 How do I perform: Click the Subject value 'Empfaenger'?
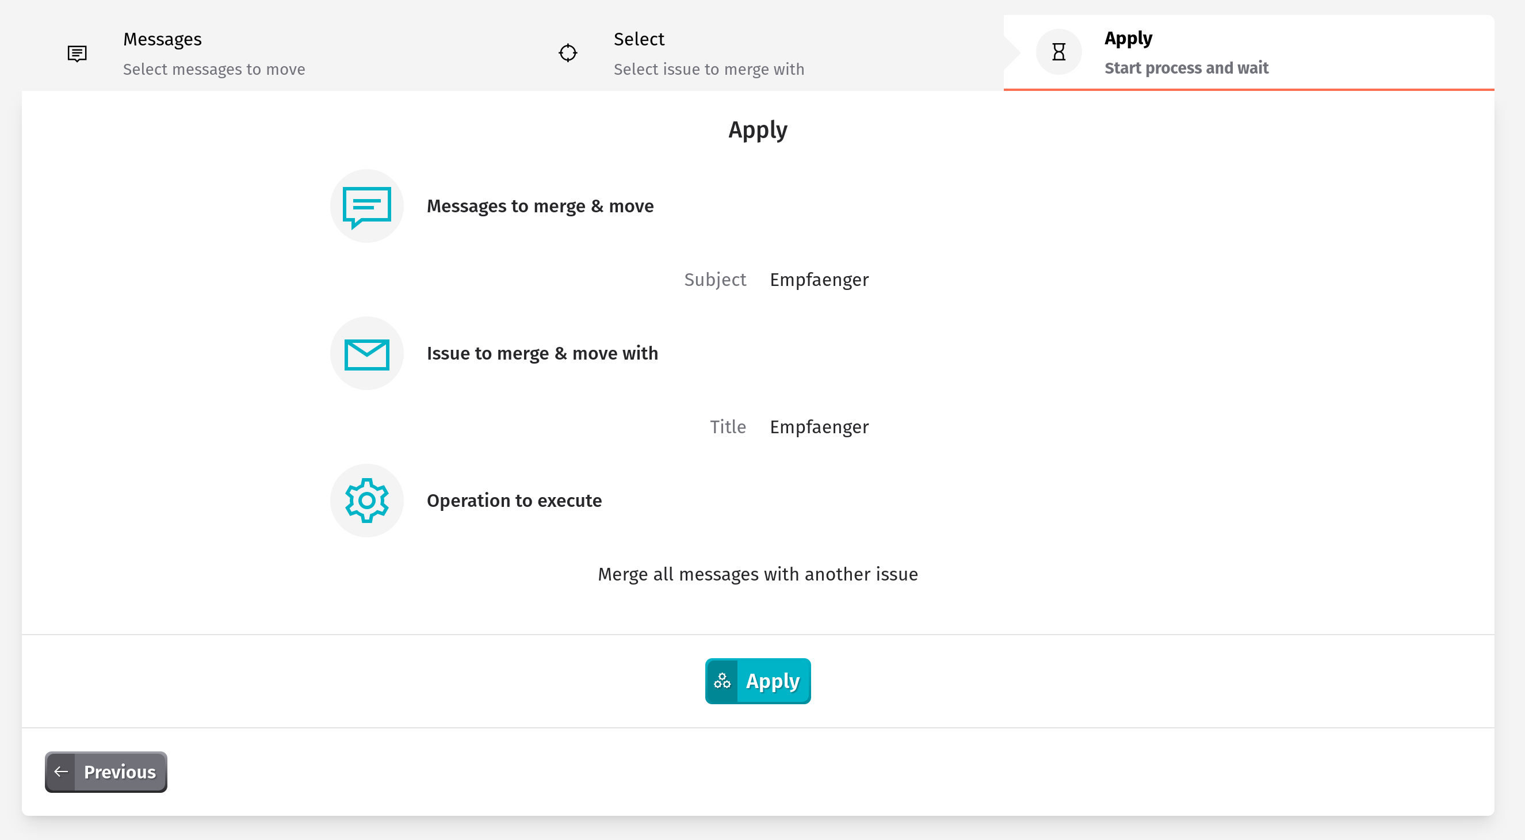(x=819, y=280)
